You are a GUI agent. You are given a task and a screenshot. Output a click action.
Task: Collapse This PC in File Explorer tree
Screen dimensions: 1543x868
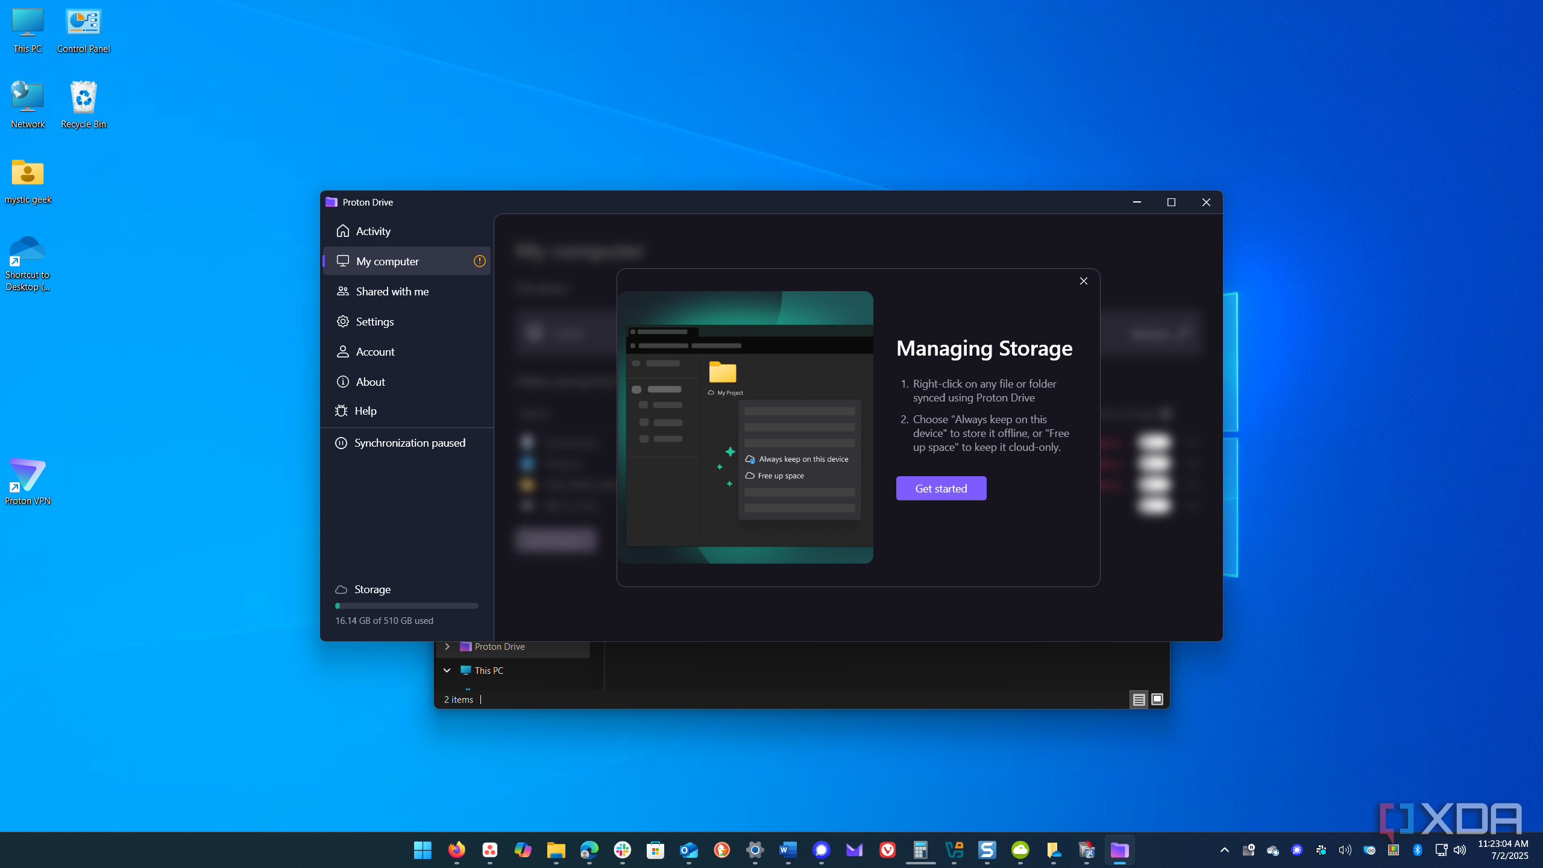point(447,670)
